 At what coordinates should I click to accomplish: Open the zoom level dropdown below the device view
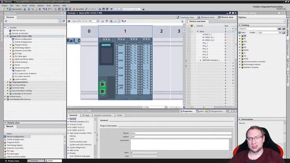tap(166, 107)
